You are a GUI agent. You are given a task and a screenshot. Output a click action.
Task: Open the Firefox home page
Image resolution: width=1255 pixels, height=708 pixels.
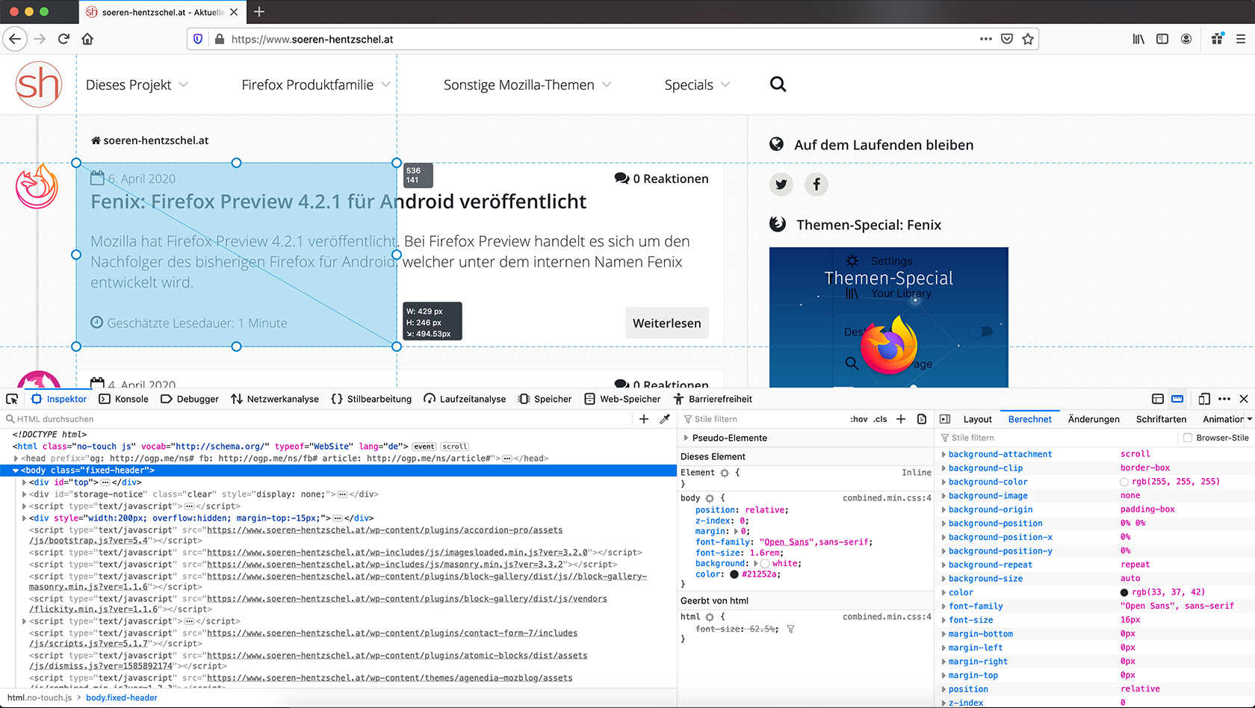tap(87, 39)
